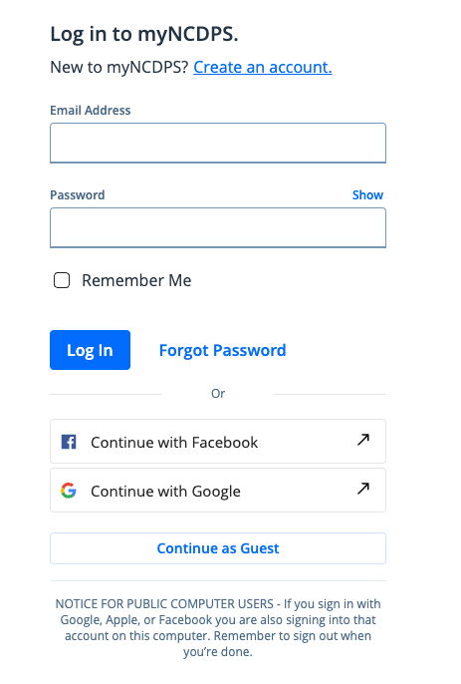Click the public computer users notice text
The image size is (461, 684).
click(218, 628)
